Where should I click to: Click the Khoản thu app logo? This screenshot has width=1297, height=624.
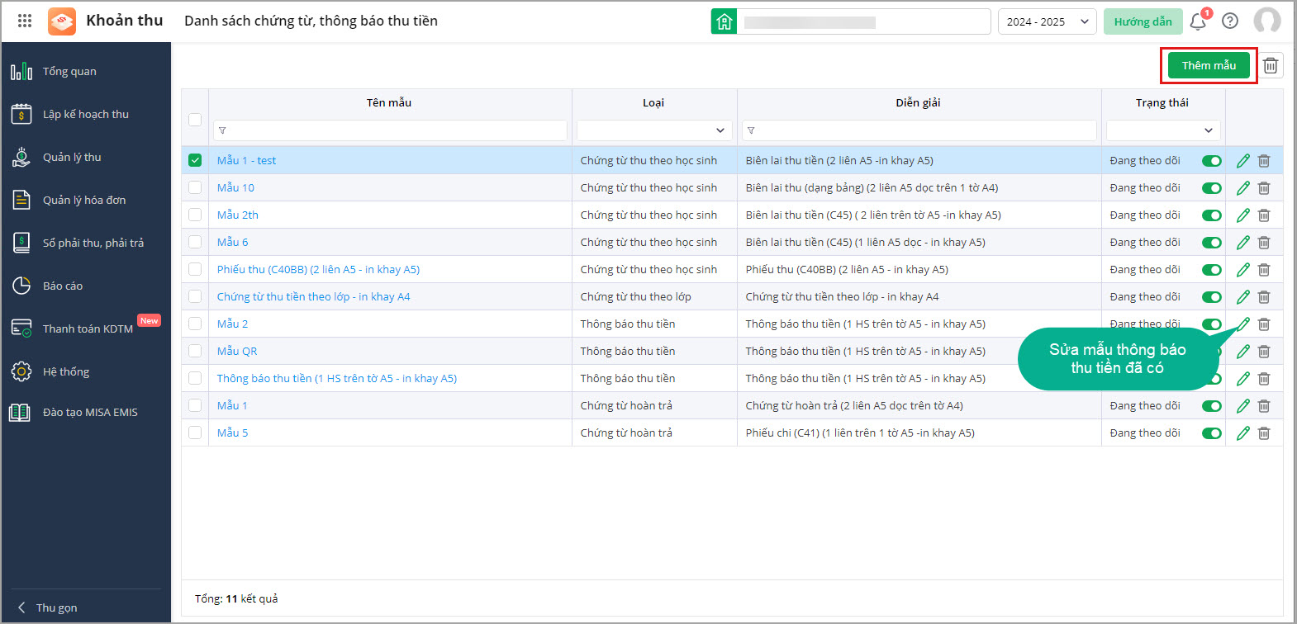[62, 21]
